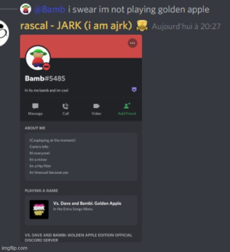Open Bamb's large profile avatar
The width and height of the screenshot is (230, 252).
pyautogui.click(x=38, y=58)
